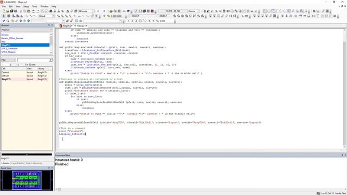Switch to the Layer Palette tab
This screenshot has height=195, width=347.
coord(17,163)
